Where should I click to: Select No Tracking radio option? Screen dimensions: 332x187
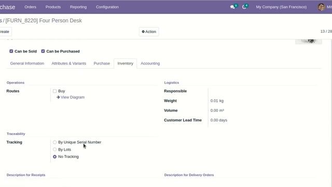(54, 157)
